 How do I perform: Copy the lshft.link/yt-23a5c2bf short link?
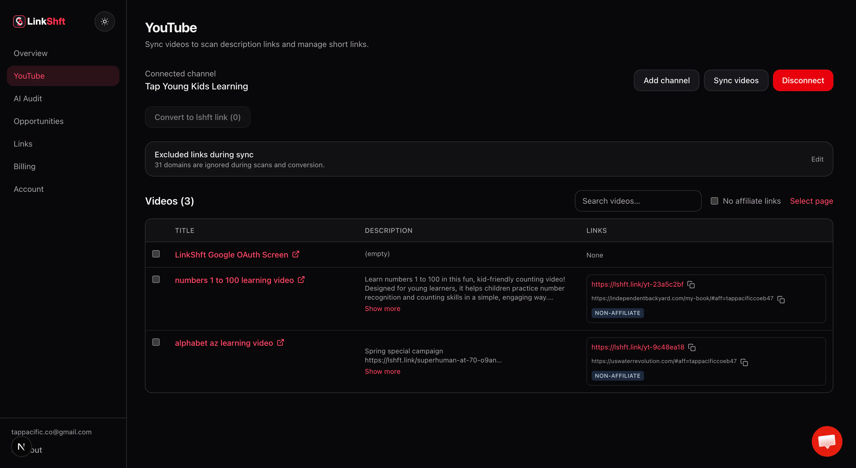(x=691, y=285)
